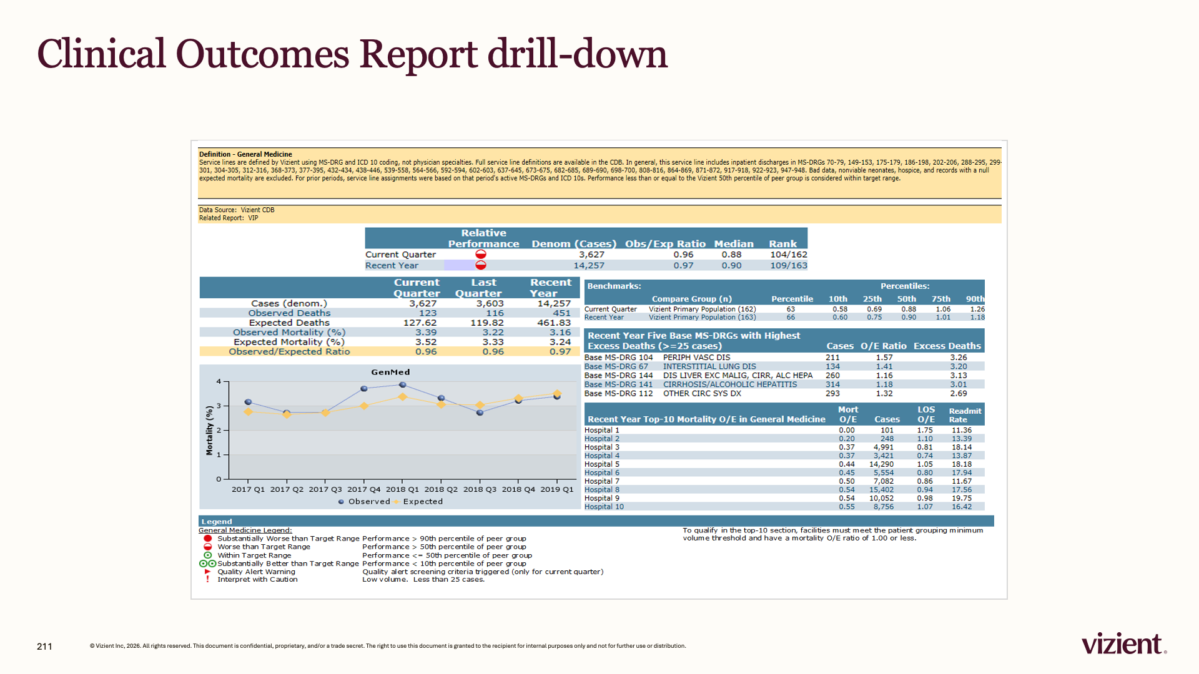The image size is (1199, 674).
Task: Click the "Vizient Primary Population (162)" compare group
Action: pos(703,310)
